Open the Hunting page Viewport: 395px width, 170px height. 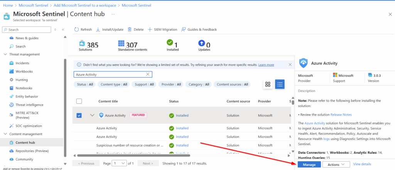22,80
